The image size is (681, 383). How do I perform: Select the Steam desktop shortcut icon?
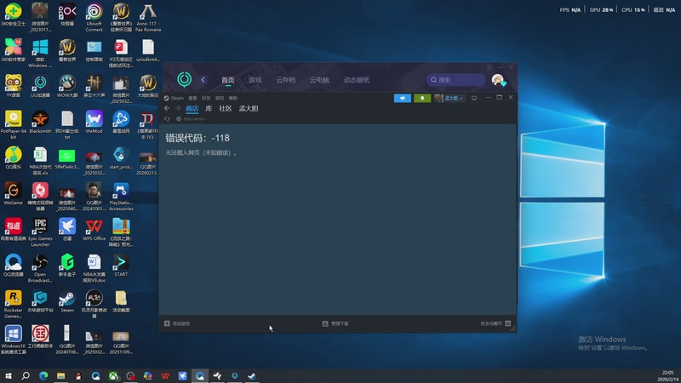(67, 301)
